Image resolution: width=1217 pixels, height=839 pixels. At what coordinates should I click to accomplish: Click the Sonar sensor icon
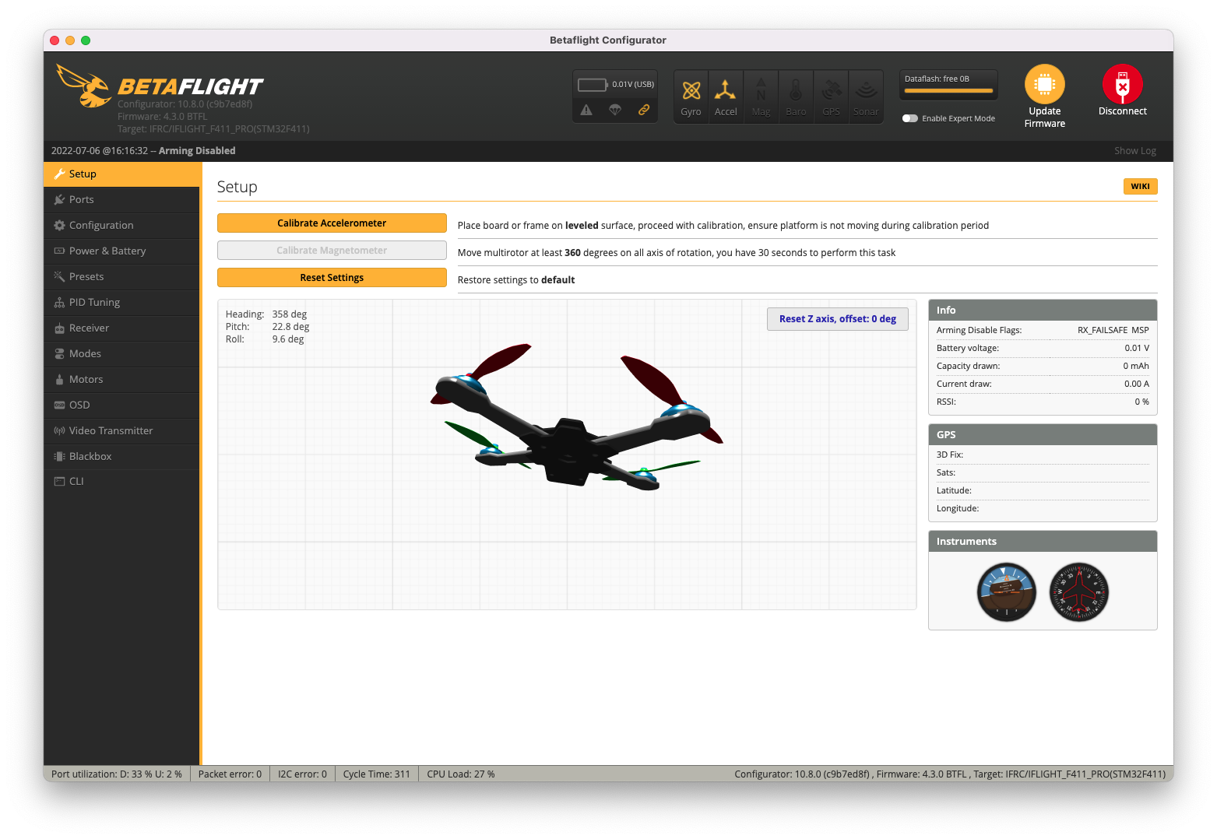tap(866, 97)
